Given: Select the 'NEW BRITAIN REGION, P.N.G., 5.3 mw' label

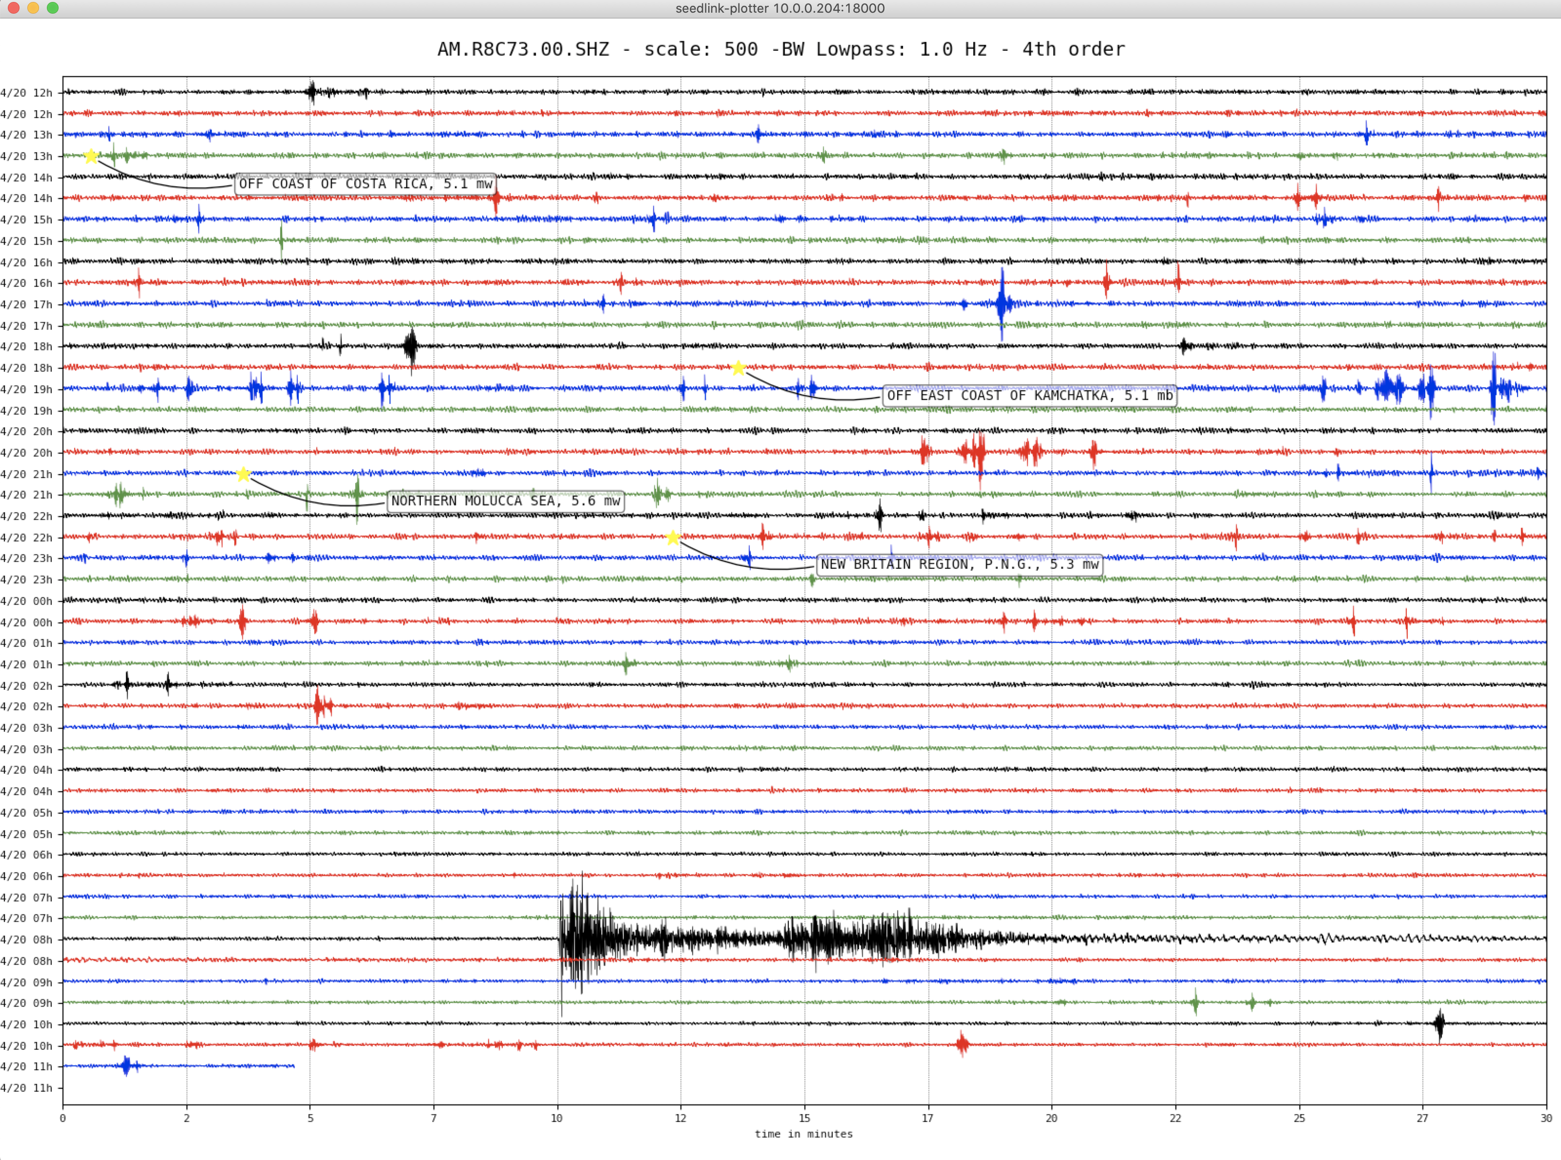Looking at the screenshot, I should [x=959, y=564].
